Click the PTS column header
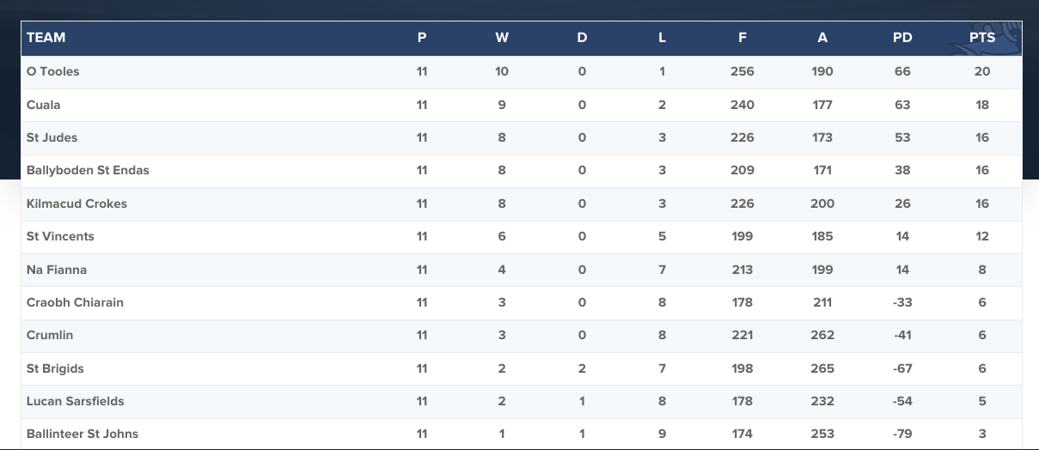 click(x=982, y=38)
